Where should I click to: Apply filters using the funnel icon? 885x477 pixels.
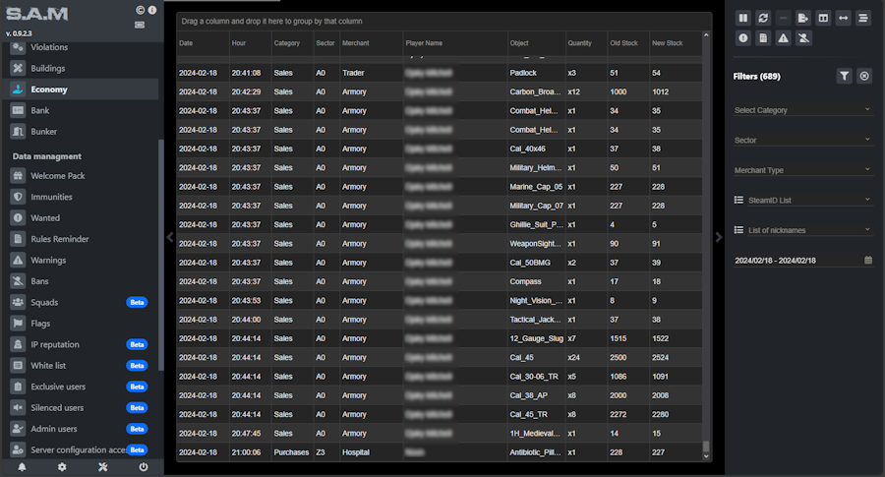coord(844,76)
